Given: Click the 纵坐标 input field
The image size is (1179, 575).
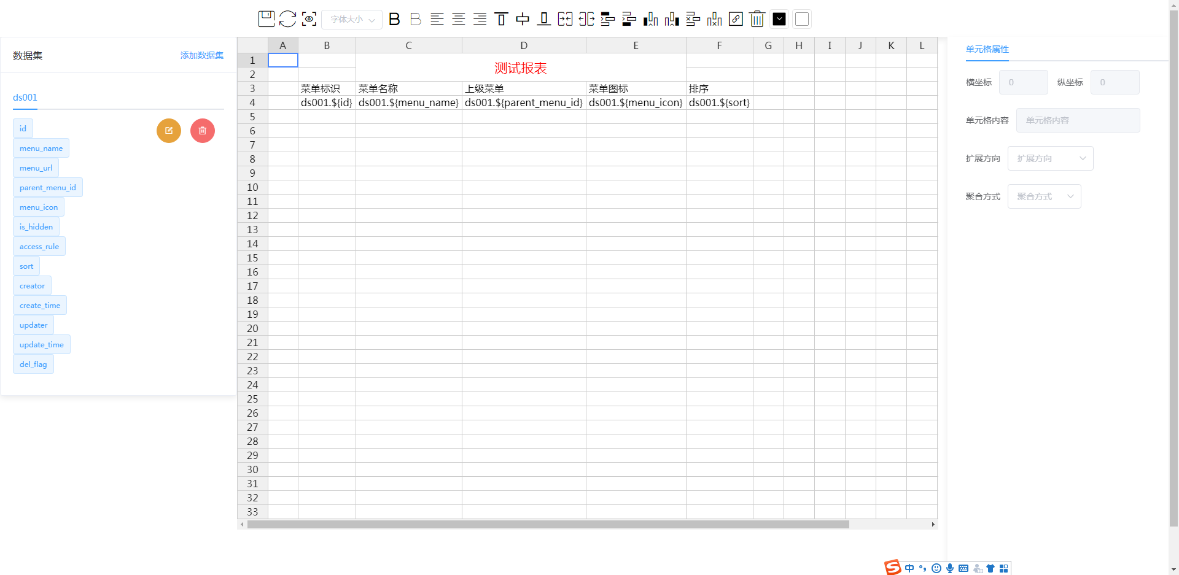Looking at the screenshot, I should click(1115, 82).
